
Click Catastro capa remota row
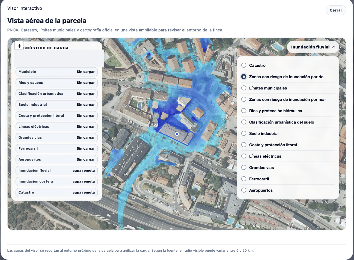coord(57,193)
